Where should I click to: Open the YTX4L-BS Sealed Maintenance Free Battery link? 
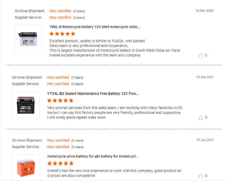(93, 94)
